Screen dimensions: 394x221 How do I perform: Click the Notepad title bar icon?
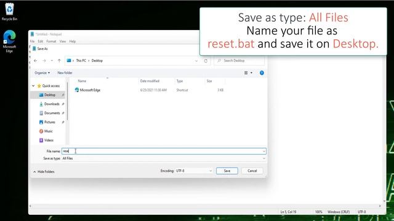[32, 34]
